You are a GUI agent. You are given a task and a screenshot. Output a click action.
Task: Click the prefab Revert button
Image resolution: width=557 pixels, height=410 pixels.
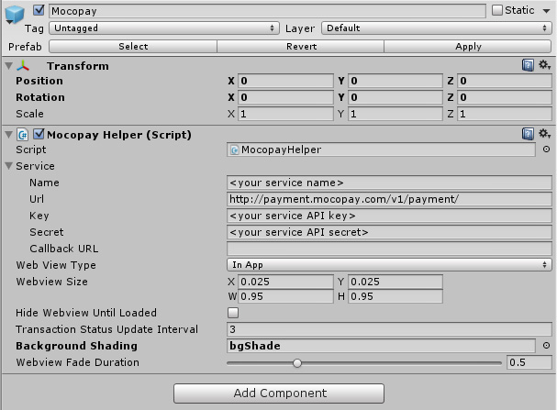pyautogui.click(x=301, y=47)
